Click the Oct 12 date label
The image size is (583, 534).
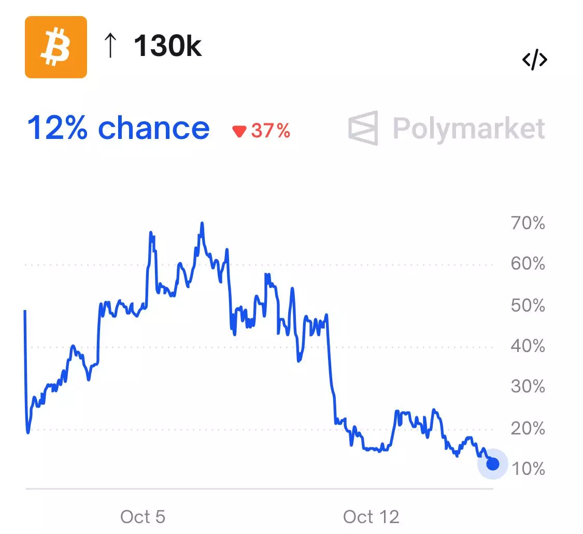click(371, 516)
